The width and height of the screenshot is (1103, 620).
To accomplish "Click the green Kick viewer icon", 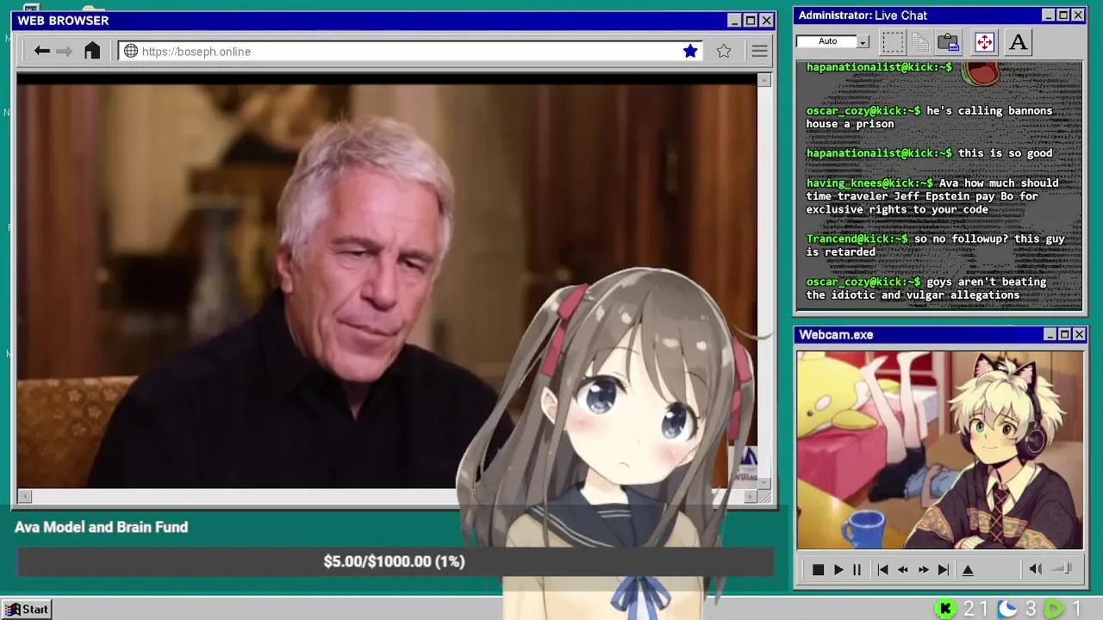I will click(945, 610).
